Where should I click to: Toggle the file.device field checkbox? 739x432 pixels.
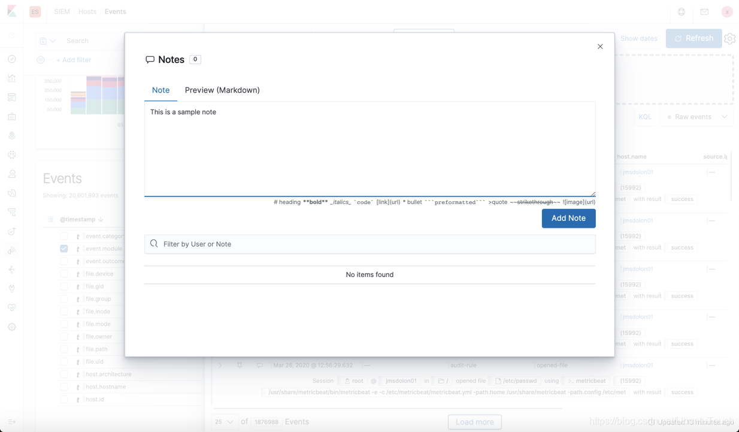63,274
